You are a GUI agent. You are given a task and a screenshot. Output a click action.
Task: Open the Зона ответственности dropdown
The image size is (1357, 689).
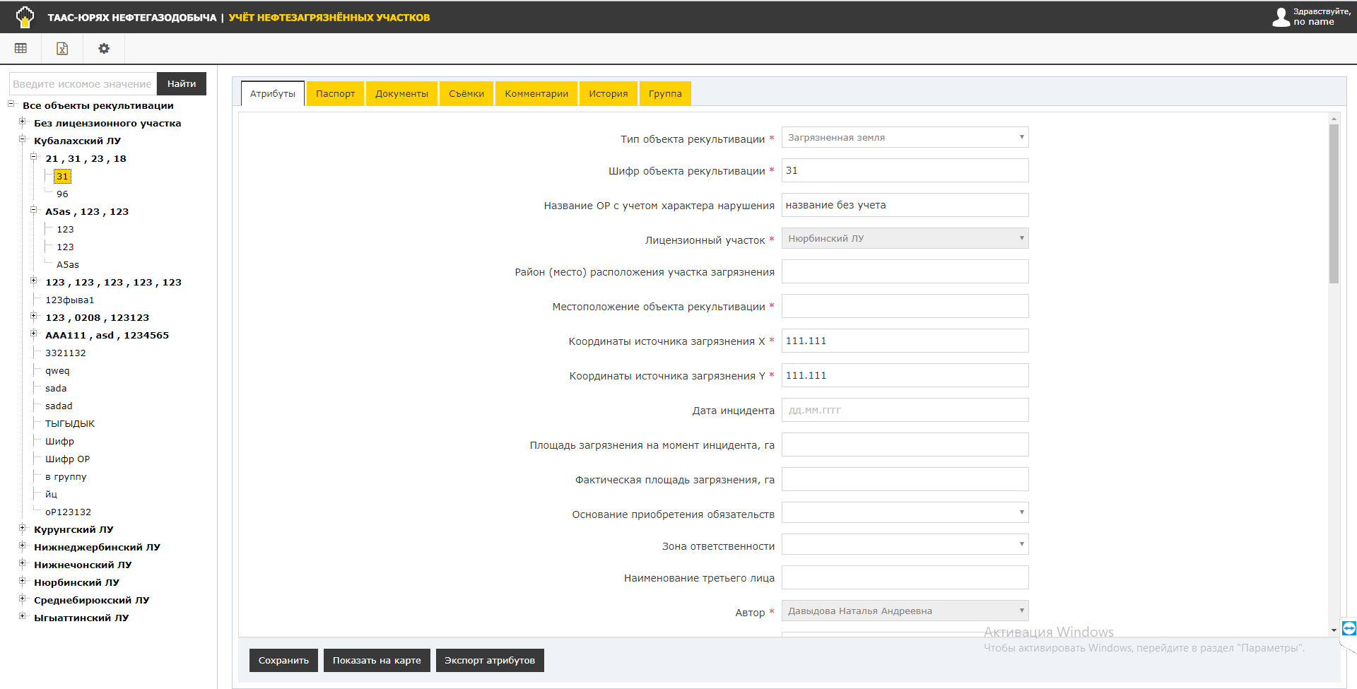click(905, 544)
